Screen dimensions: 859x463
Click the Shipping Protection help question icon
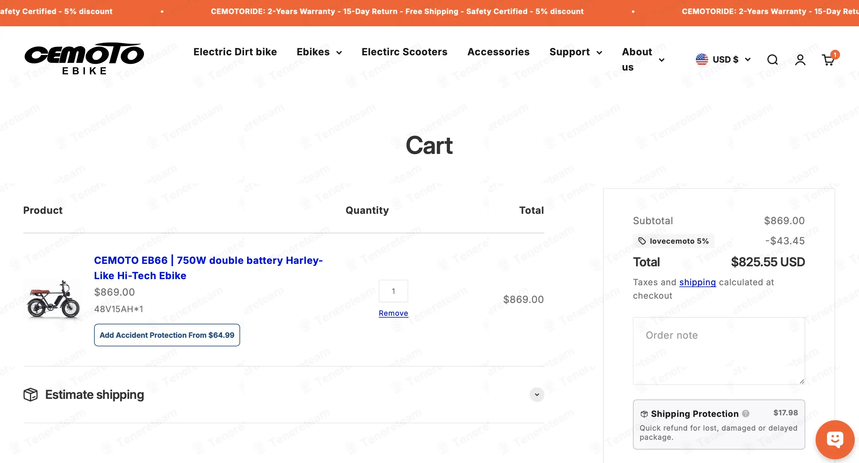click(746, 414)
